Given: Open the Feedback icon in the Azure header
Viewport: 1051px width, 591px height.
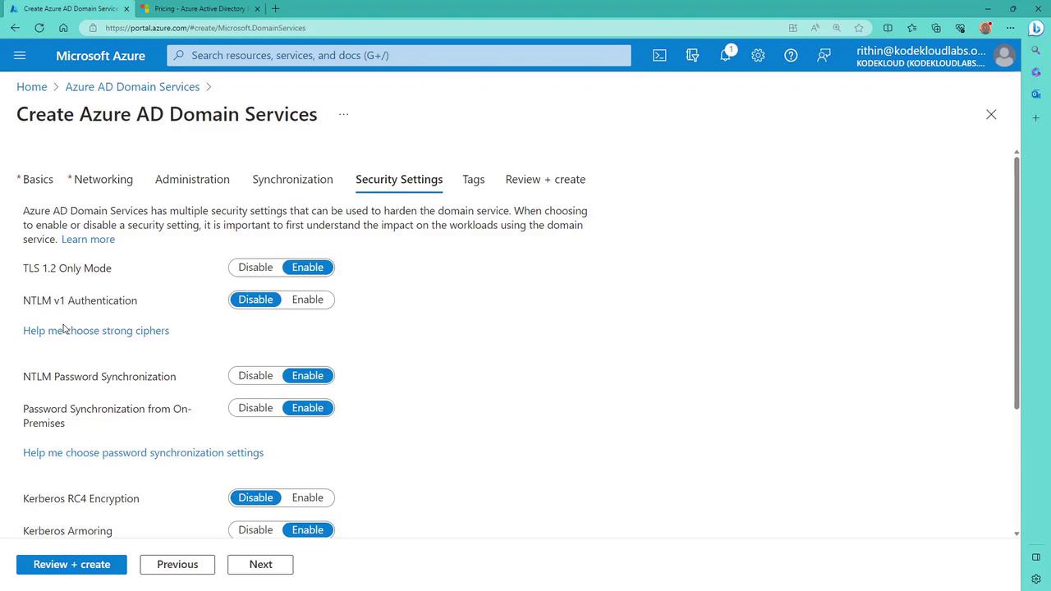Looking at the screenshot, I should (x=824, y=55).
